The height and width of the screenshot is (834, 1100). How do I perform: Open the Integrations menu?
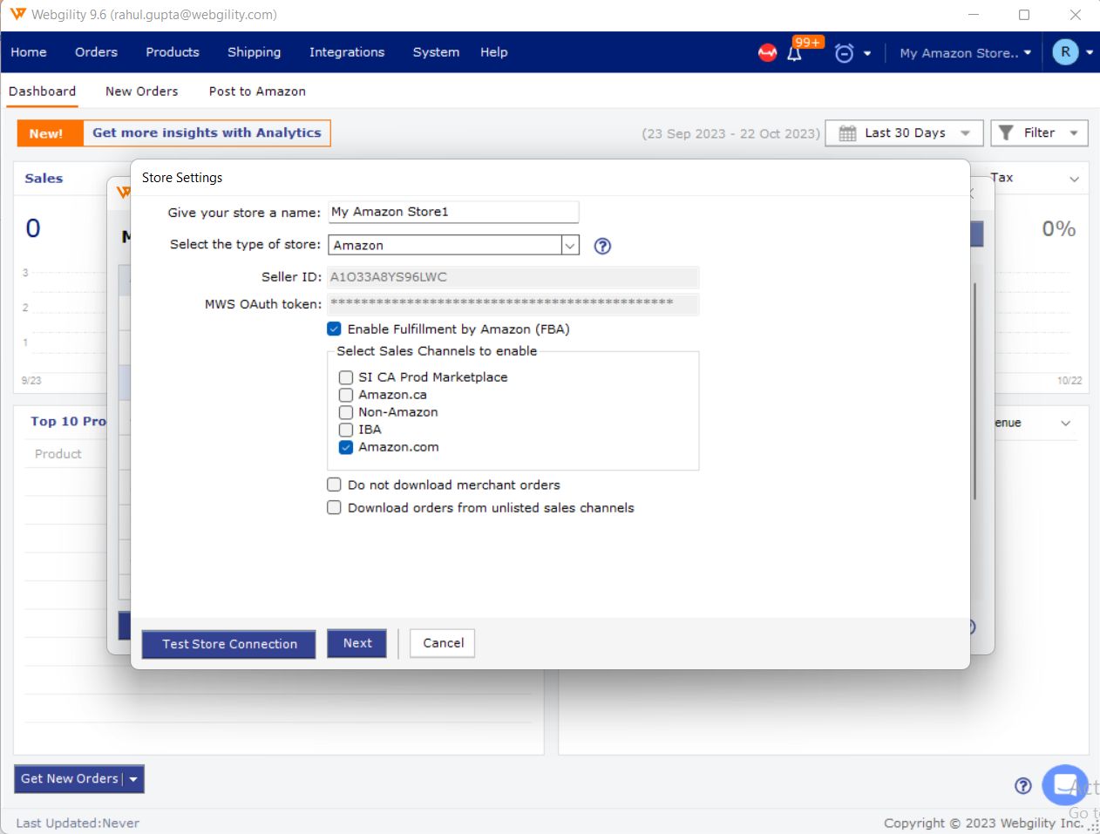pyautogui.click(x=347, y=52)
